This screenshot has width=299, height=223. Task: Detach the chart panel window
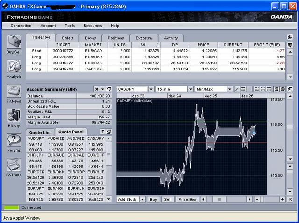coord(290,89)
